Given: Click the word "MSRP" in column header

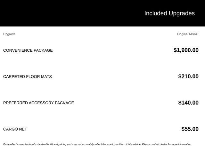Looking at the screenshot, I should pos(193,34).
